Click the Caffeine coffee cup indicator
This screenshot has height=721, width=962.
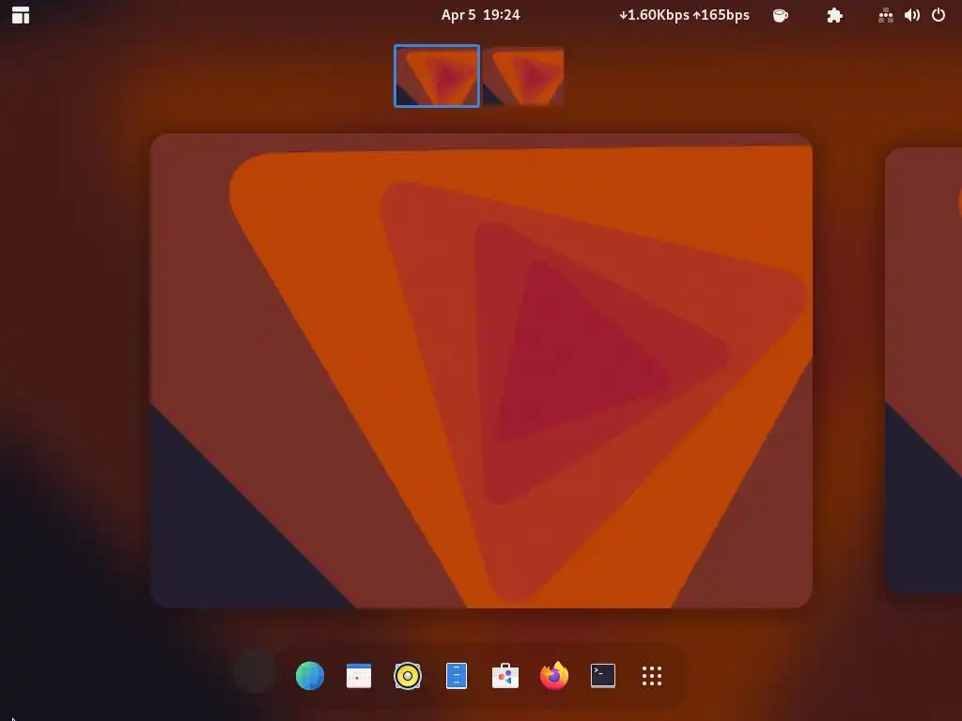click(781, 15)
